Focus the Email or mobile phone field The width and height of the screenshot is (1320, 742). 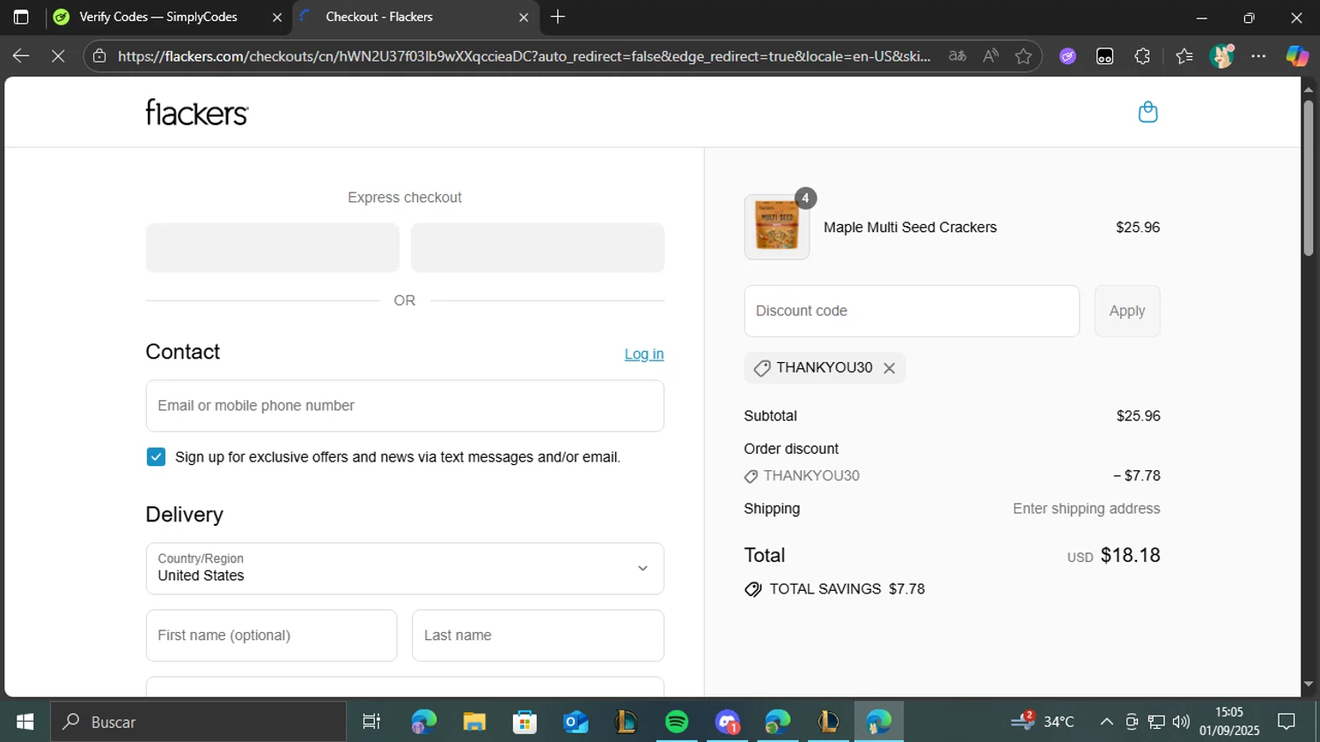point(405,405)
